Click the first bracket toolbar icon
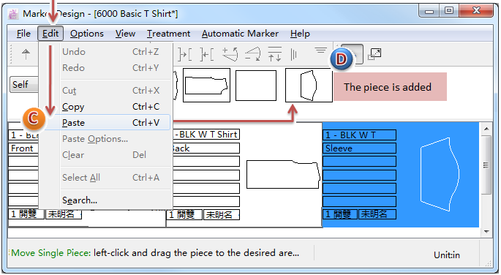This screenshot has height=275, width=501. 185,54
